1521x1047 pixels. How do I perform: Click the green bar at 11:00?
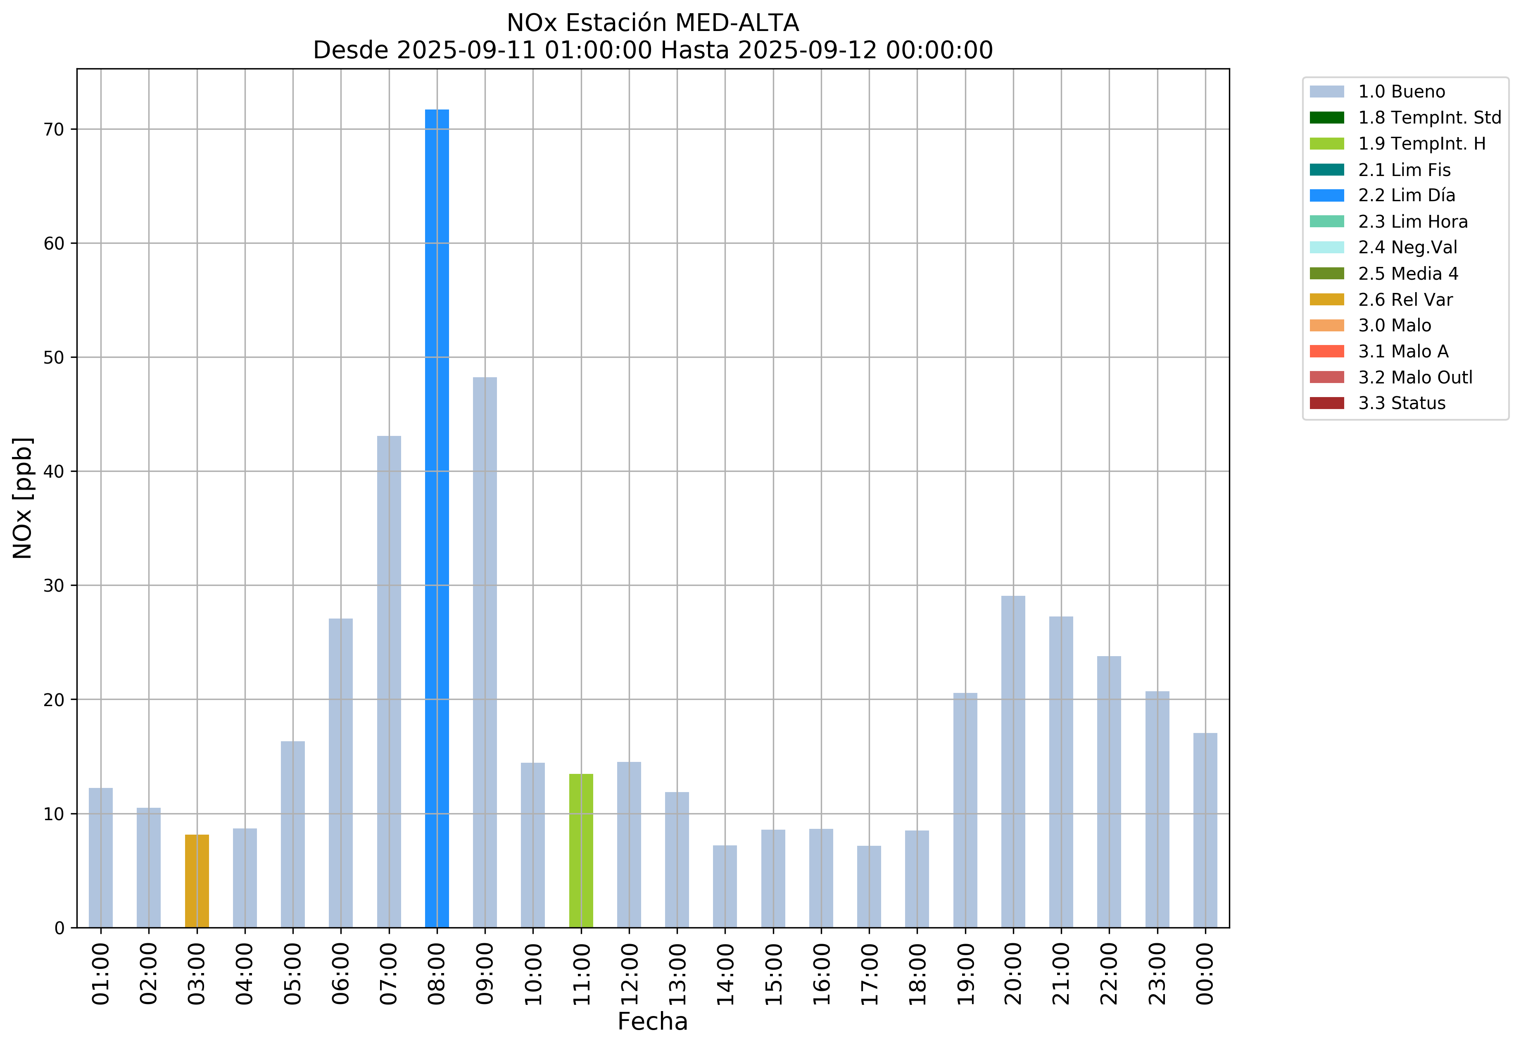[x=581, y=851]
